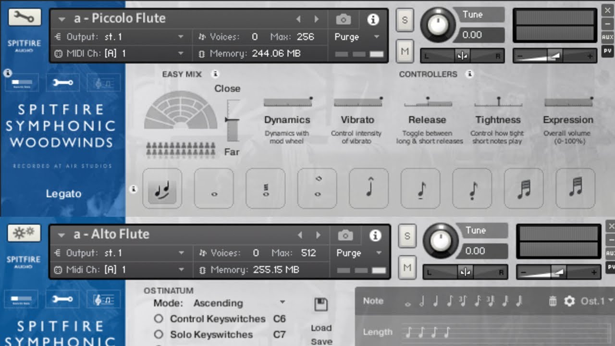Open Piccolo Flute Output st. 1 dropdown

181,37
